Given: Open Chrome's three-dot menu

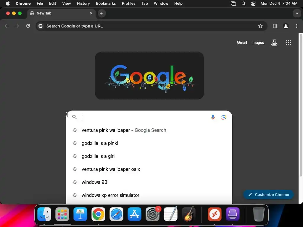Looking at the screenshot, I should coord(296,26).
